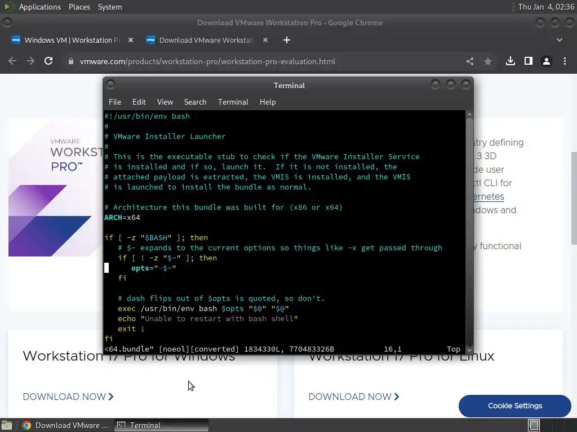
Task: Switch to Windows VM Workstation tab
Action: (72, 40)
